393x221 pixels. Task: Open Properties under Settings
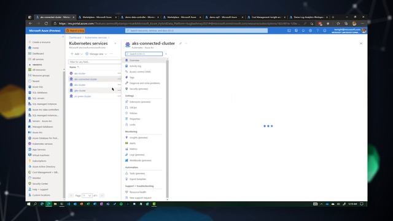[134, 119]
